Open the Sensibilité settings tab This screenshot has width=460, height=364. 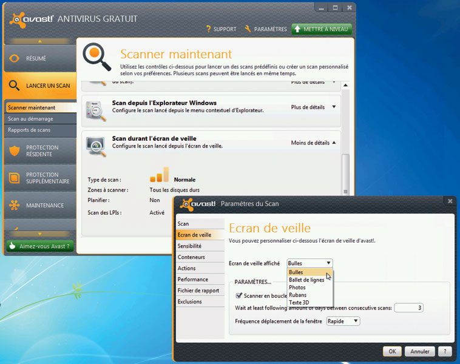[200, 246]
